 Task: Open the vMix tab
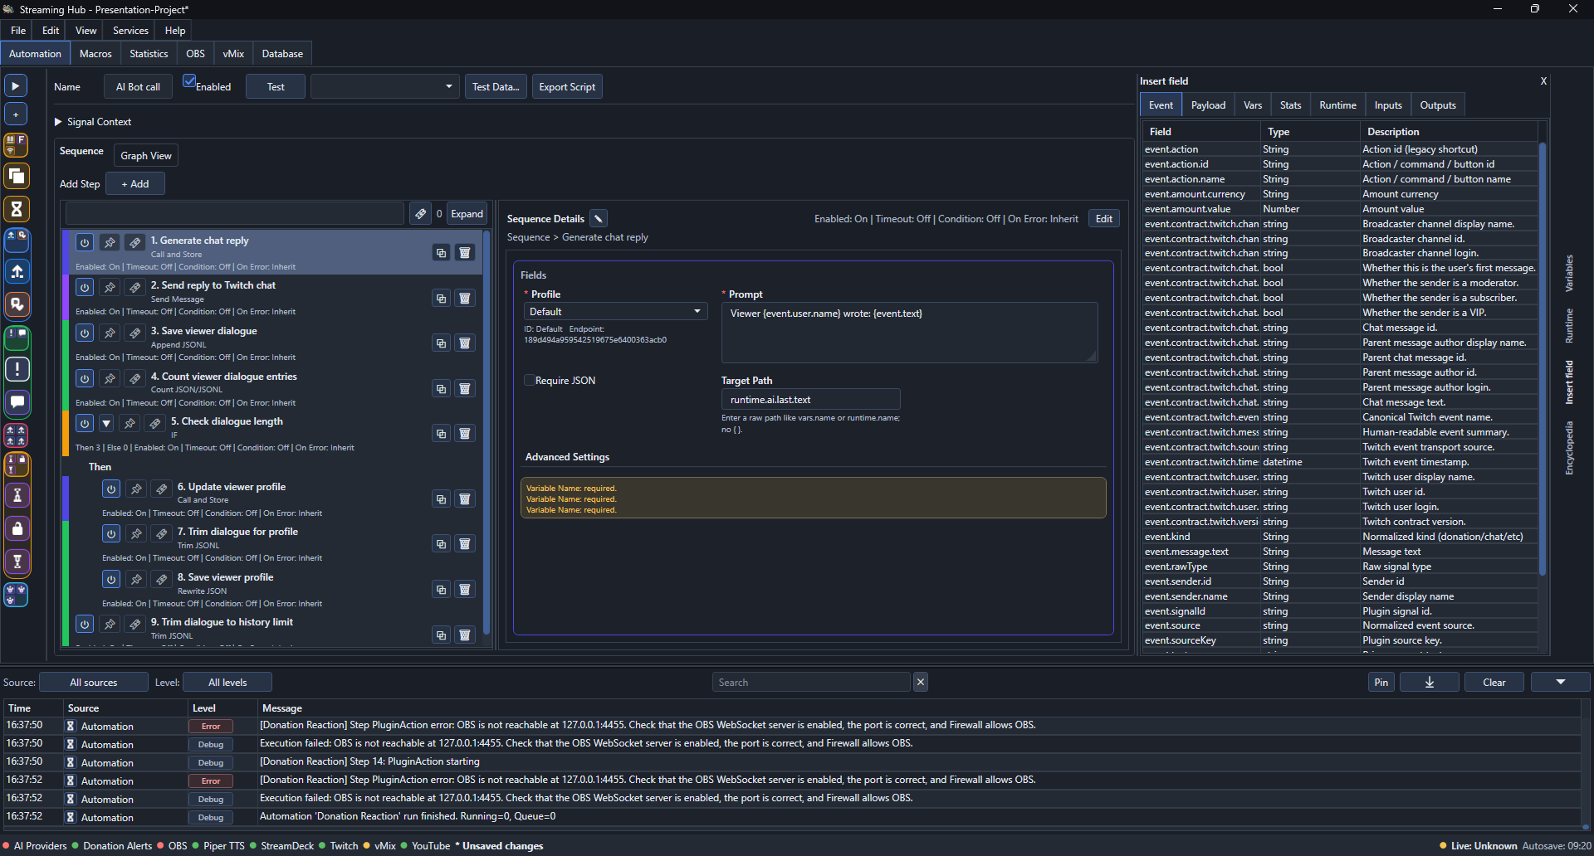[x=233, y=53]
